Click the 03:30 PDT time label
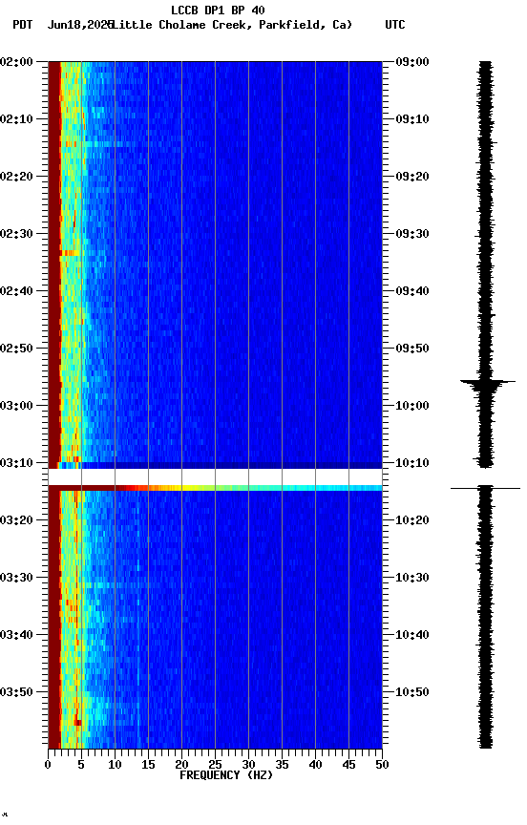This screenshot has width=527, height=825. pyautogui.click(x=16, y=578)
